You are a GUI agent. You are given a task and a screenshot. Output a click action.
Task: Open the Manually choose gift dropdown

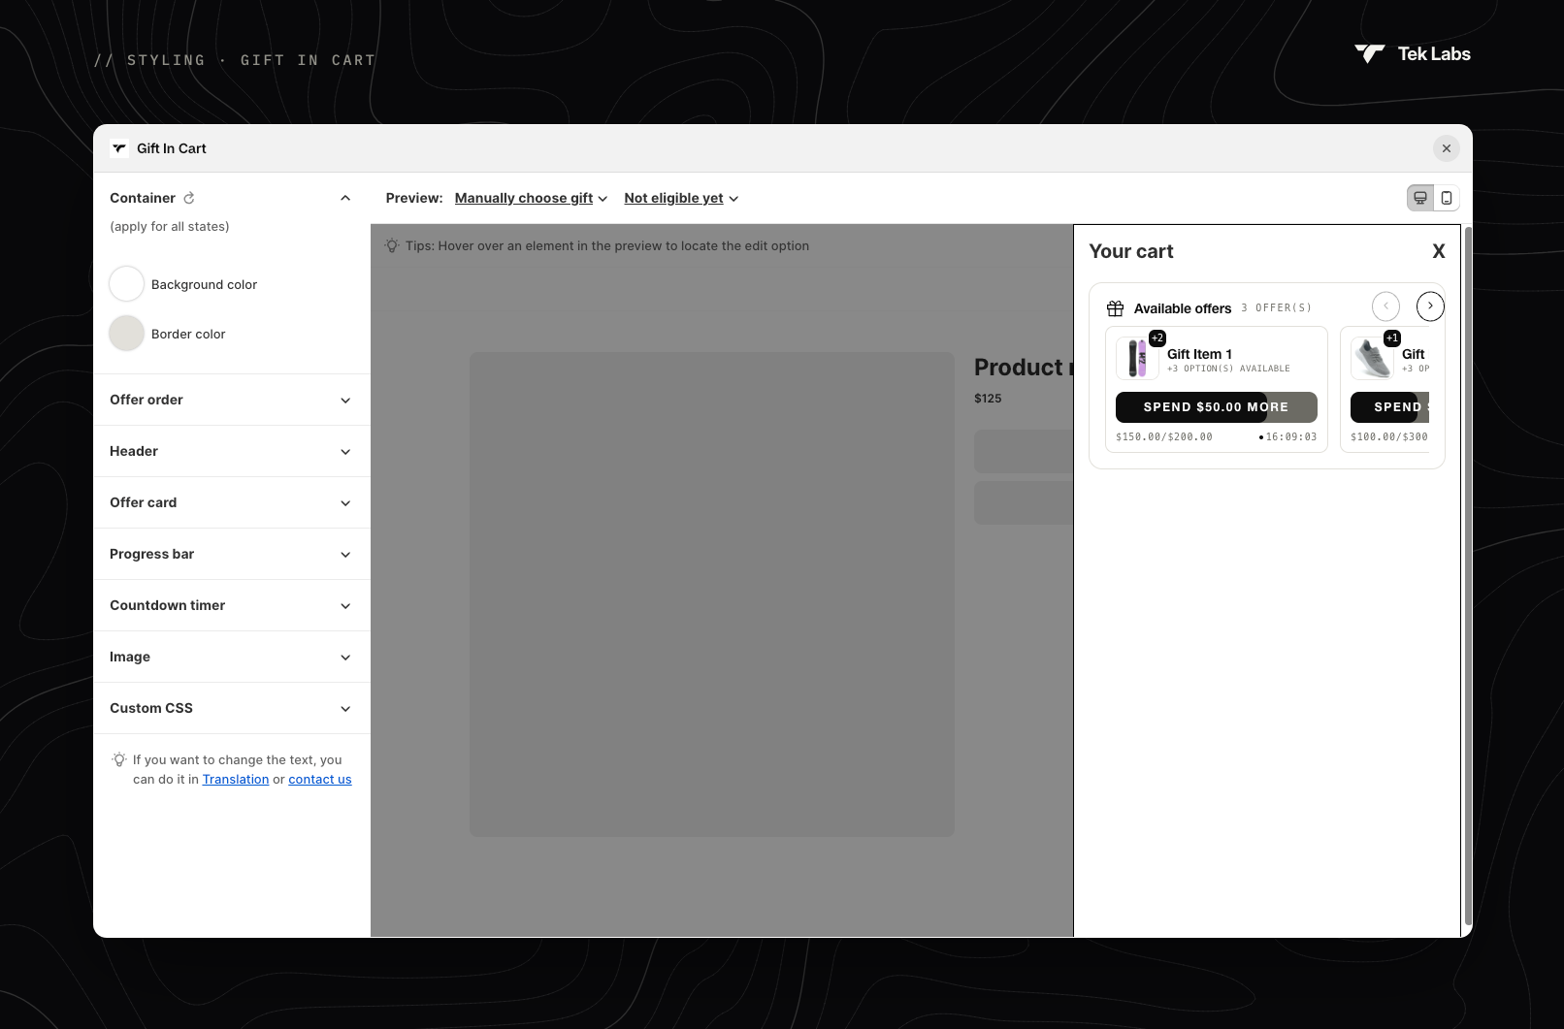coord(531,198)
